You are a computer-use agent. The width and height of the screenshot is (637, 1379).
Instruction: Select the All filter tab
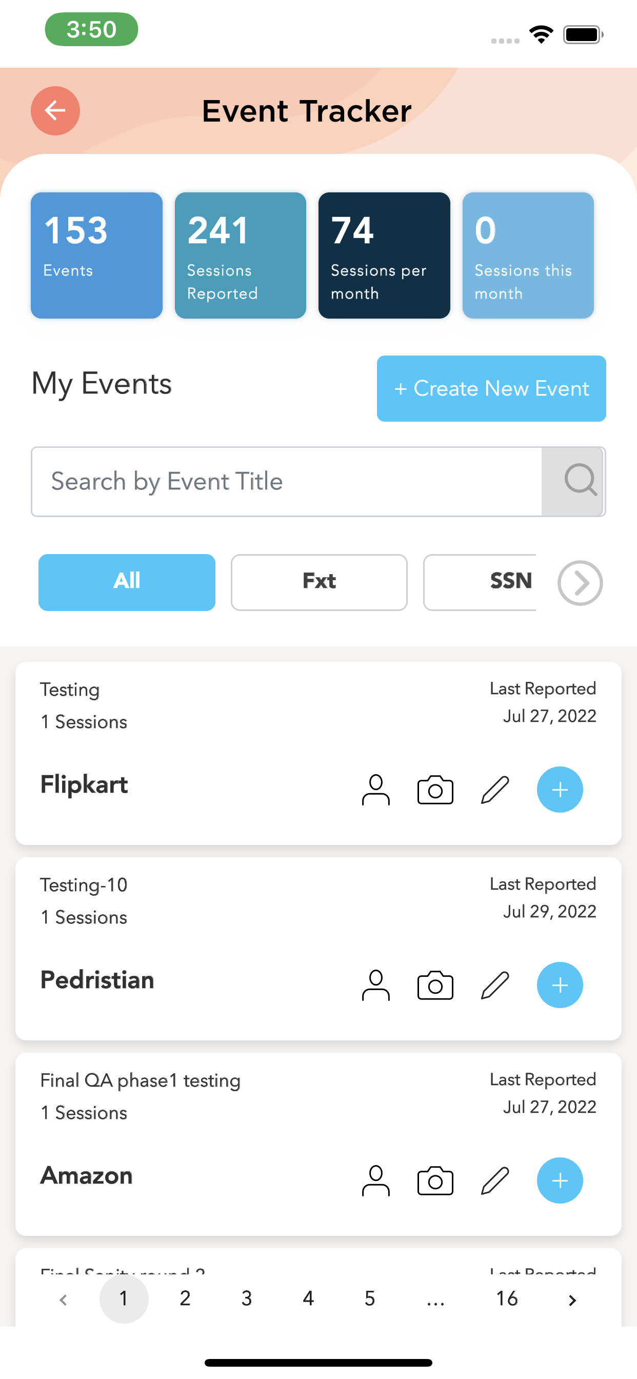[127, 582]
